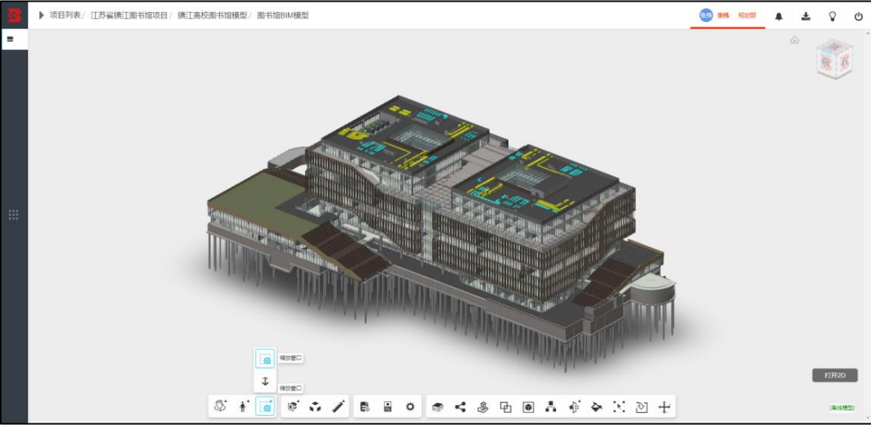Open 江苏省镇江图书馆项目 breadcrumb
Image resolution: width=871 pixels, height=425 pixels.
coord(129,16)
